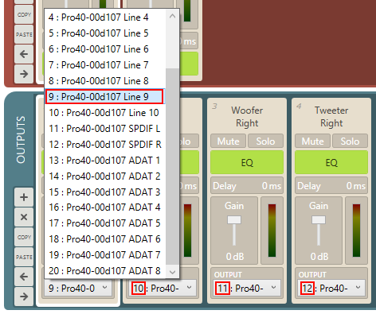This screenshot has height=314, width=376.
Task: Open EQ for Woofer Right
Action: point(247,162)
